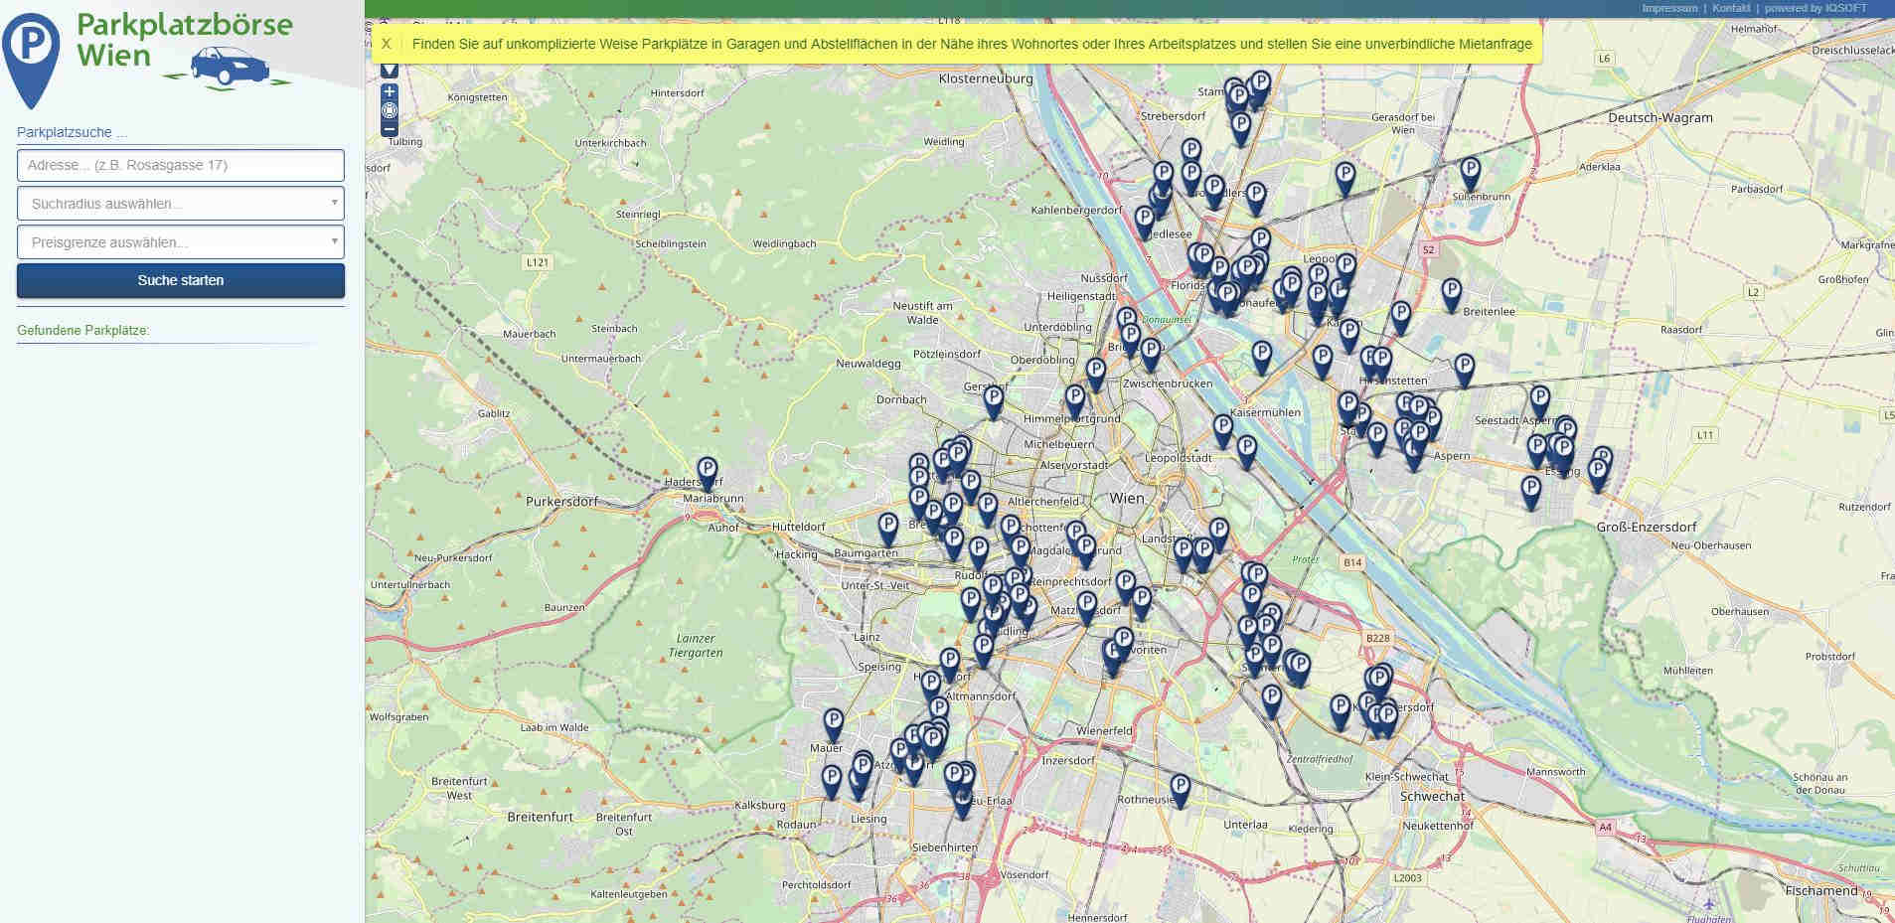Screen dimensions: 1895x923
Task: Select the parking marker near Baumgarten
Action: click(887, 528)
